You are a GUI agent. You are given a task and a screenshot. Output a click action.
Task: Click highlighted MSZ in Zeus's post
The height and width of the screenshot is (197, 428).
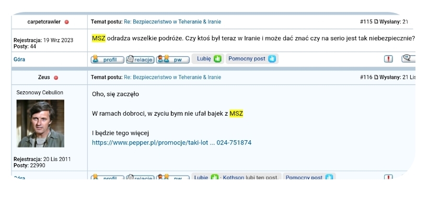click(236, 114)
